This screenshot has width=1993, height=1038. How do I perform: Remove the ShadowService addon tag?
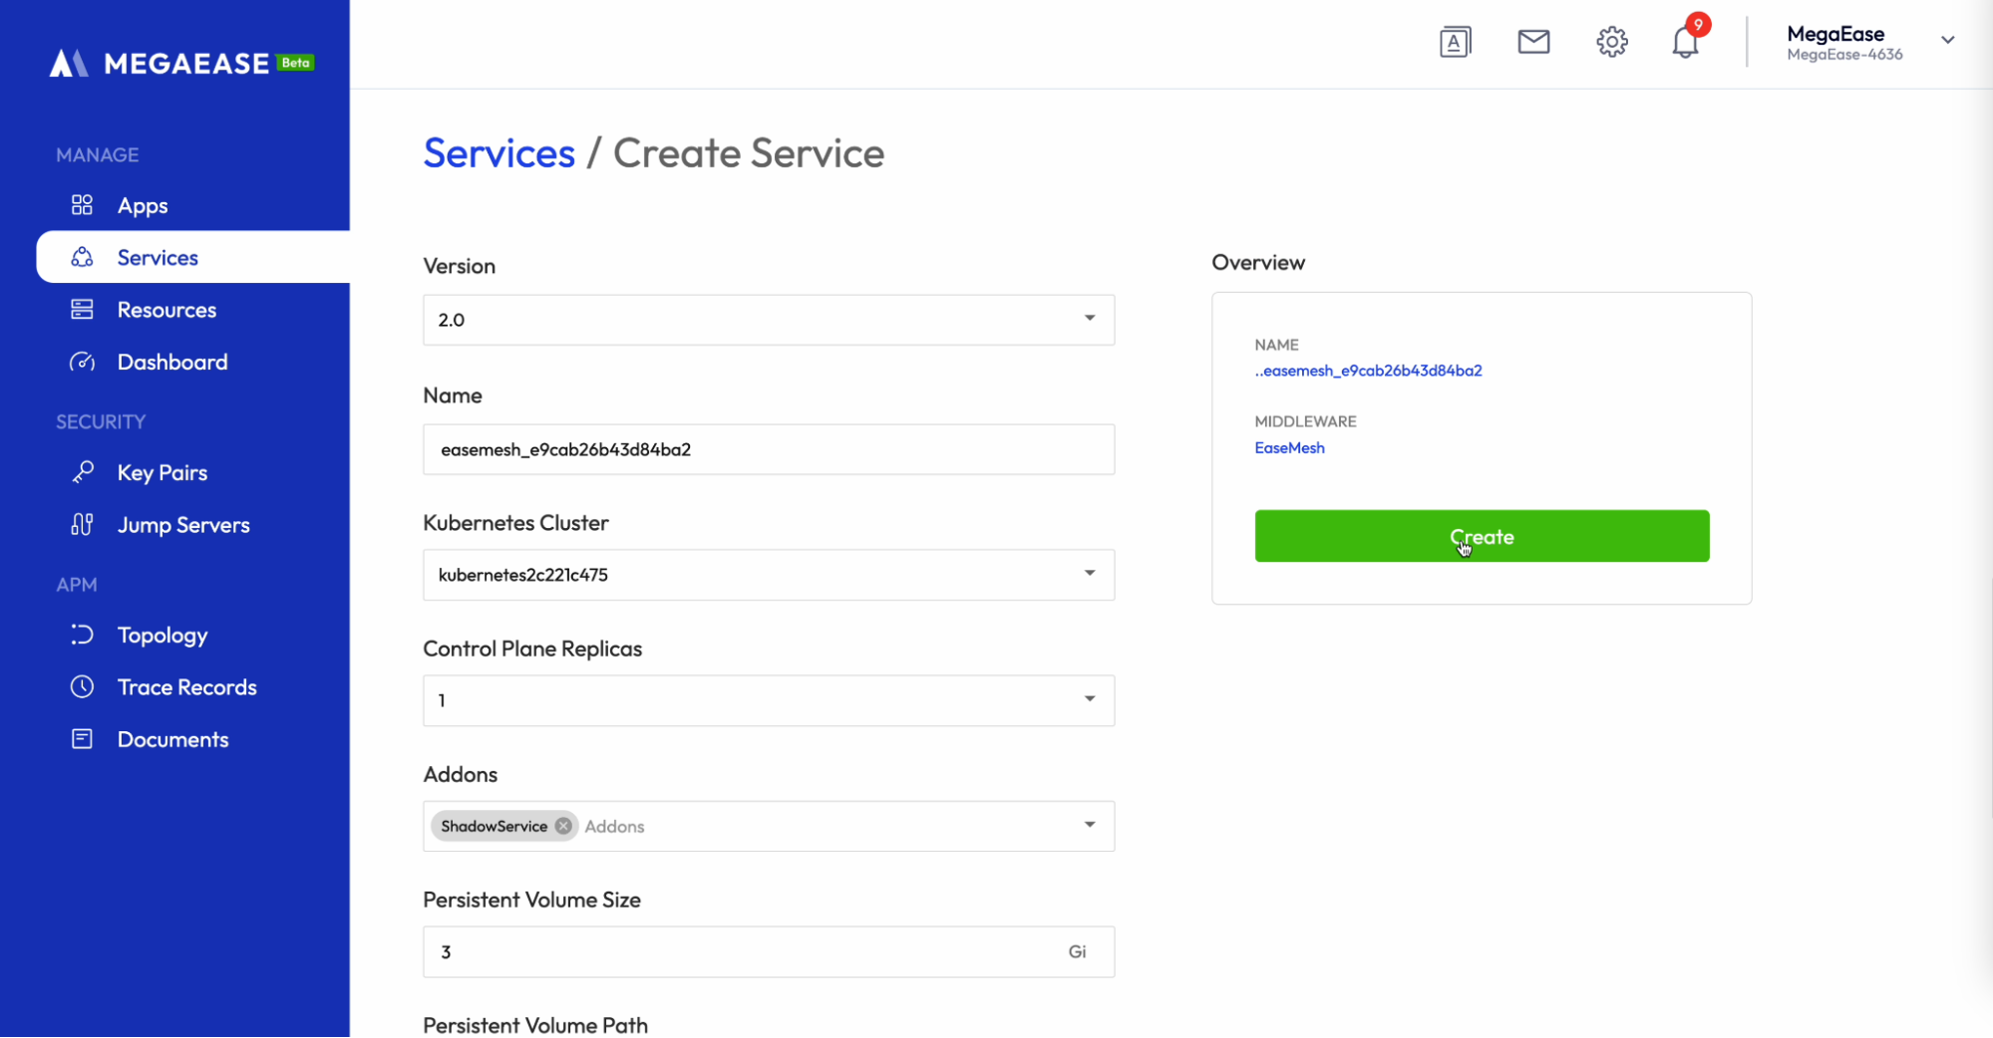point(563,826)
